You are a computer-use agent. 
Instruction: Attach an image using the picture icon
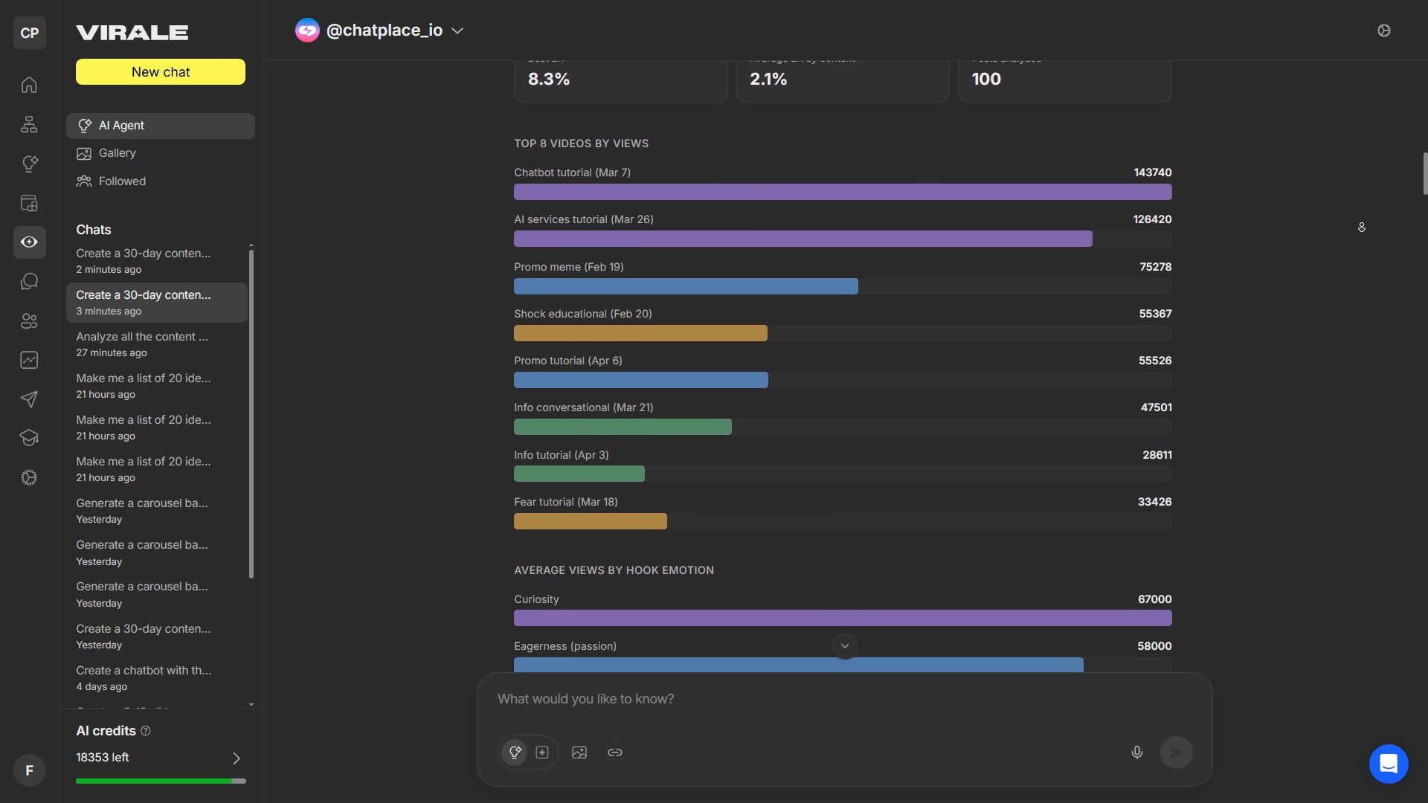[x=579, y=752]
